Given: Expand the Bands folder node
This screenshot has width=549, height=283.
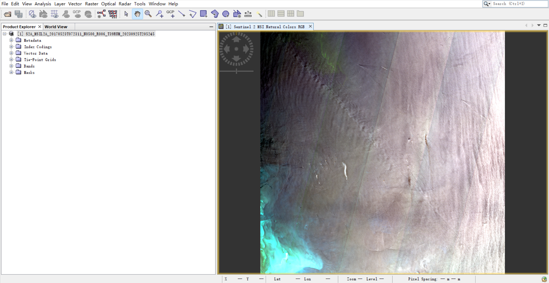Looking at the screenshot, I should coord(11,66).
